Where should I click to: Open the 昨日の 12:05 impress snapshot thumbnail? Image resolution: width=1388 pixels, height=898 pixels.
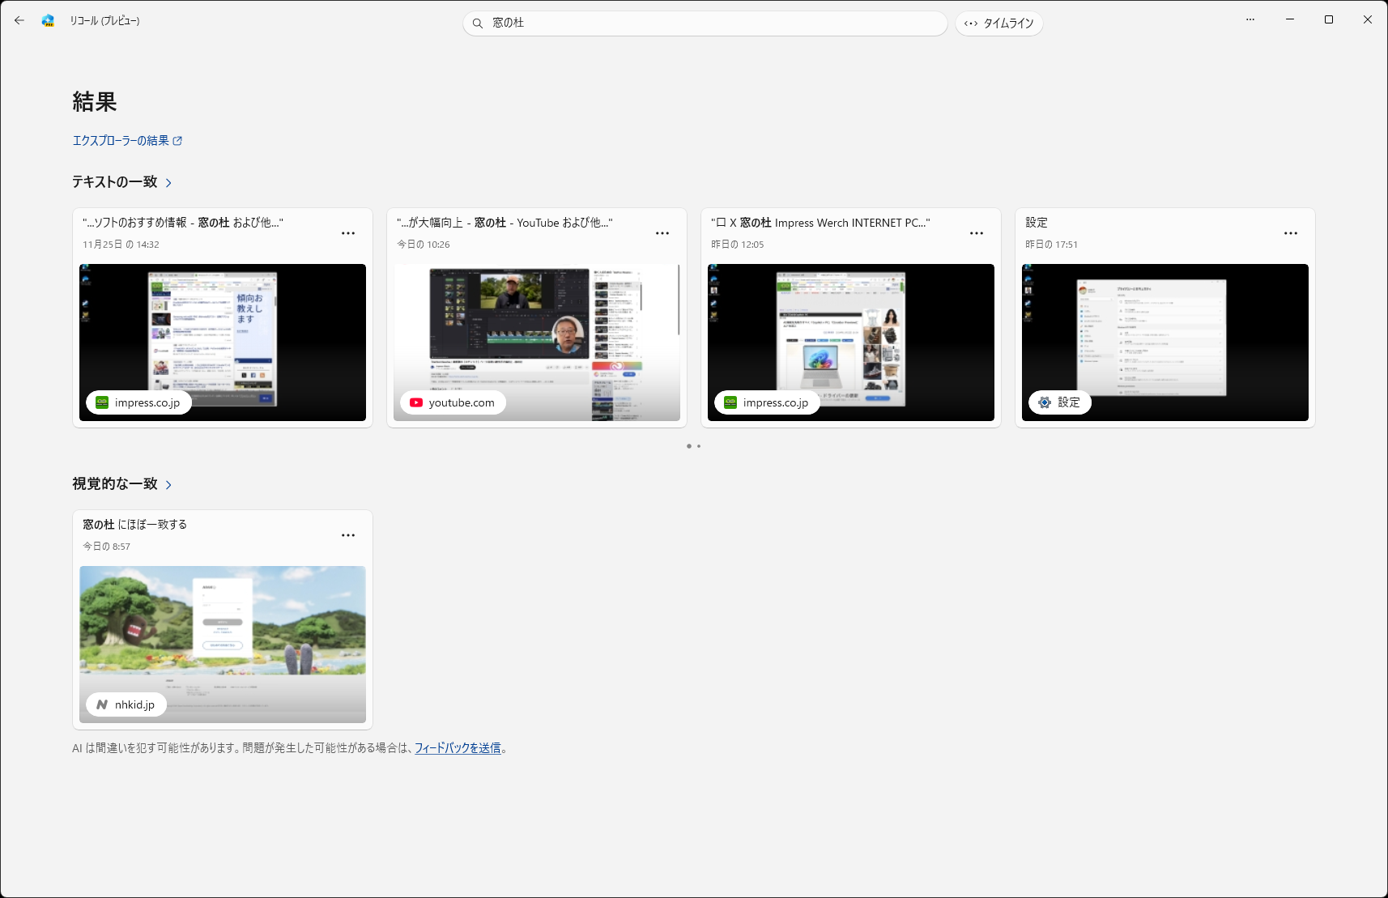(851, 343)
